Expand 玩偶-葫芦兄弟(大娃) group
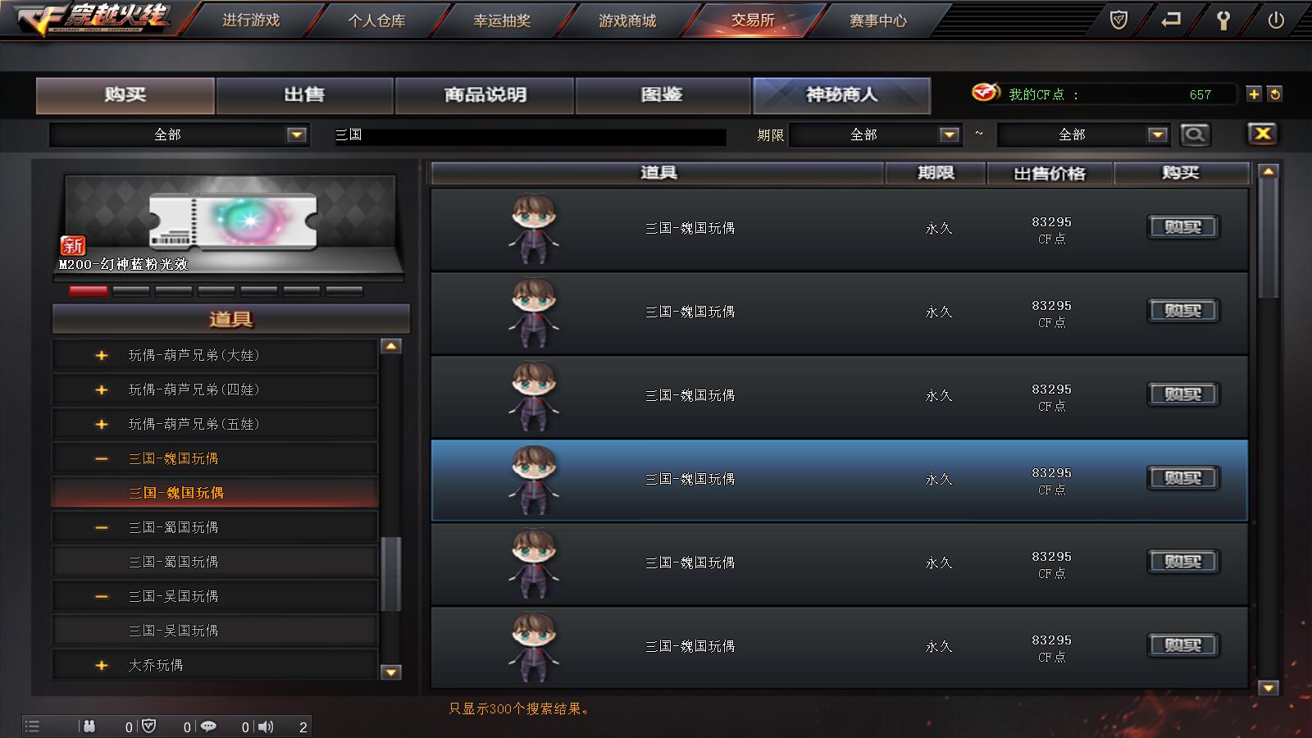This screenshot has height=738, width=1312. pyautogui.click(x=102, y=356)
